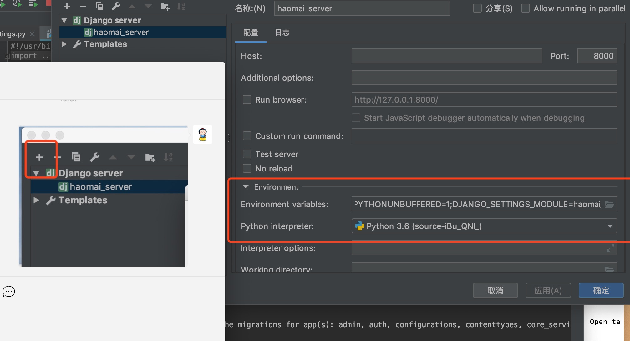
Task: Enable the No reload option
Action: [x=247, y=168]
